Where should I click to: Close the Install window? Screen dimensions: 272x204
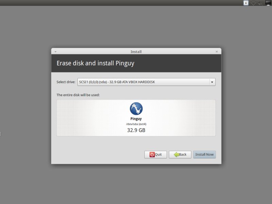[217, 52]
